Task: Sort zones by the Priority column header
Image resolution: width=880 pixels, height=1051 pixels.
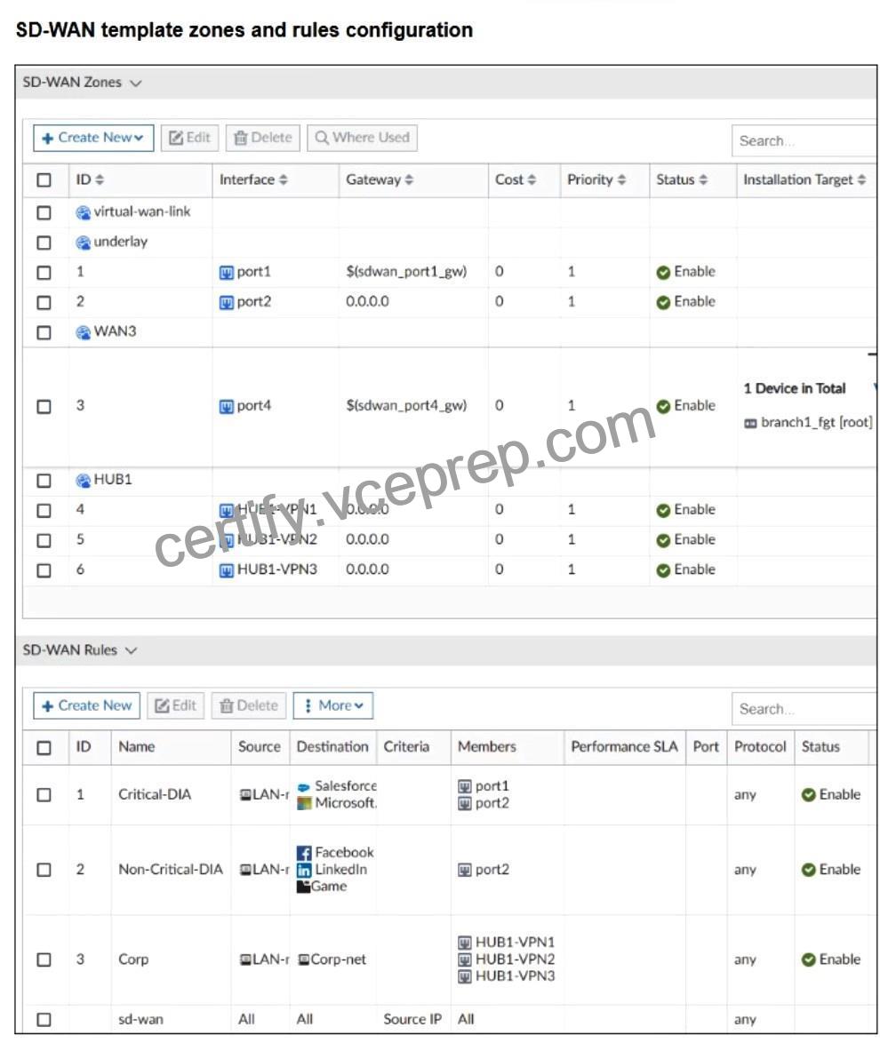Action: tap(596, 179)
